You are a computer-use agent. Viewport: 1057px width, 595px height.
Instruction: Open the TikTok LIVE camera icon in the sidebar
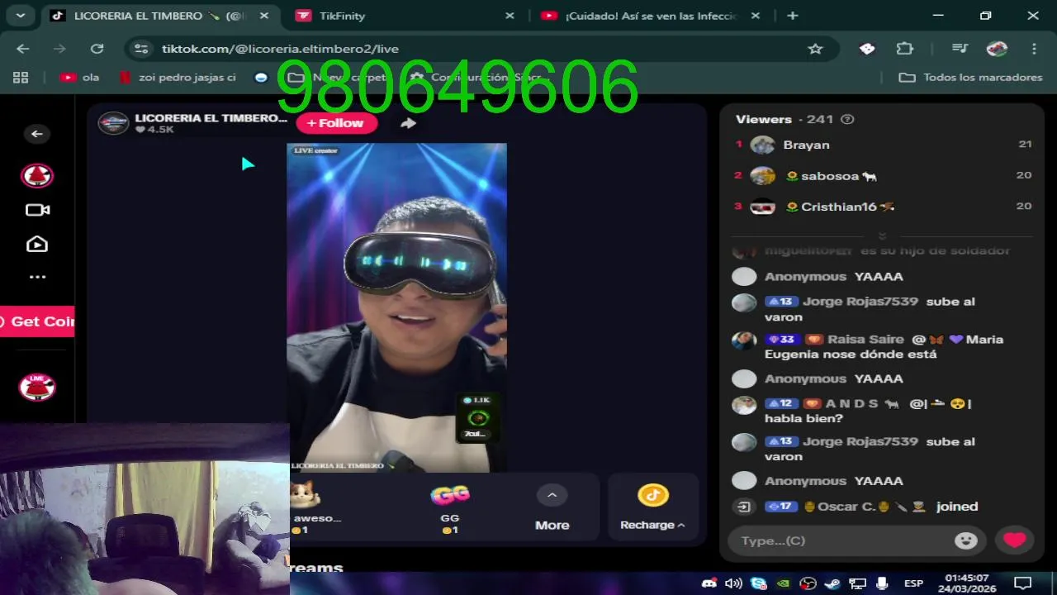pos(37,210)
